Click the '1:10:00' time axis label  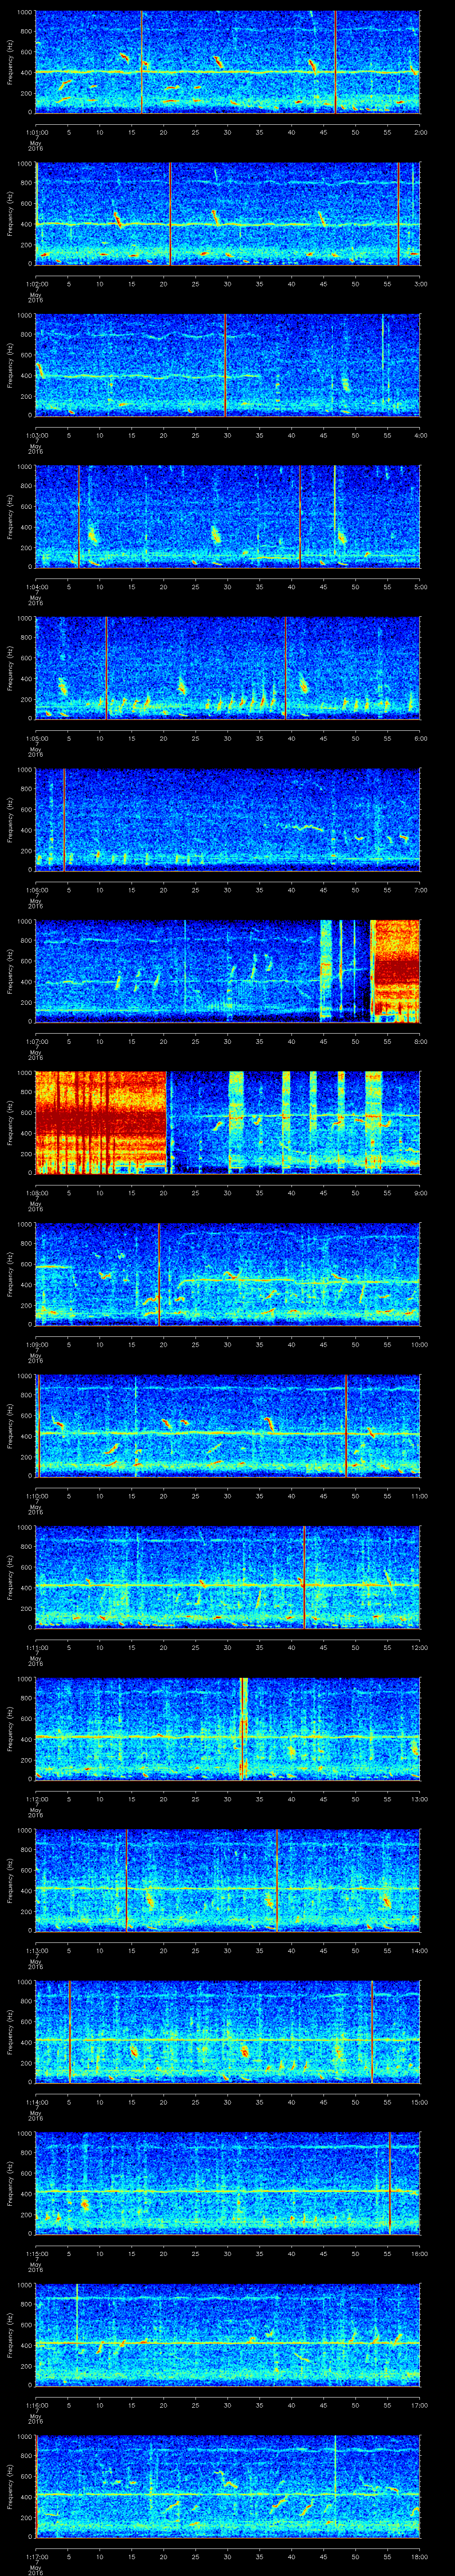36,1495
